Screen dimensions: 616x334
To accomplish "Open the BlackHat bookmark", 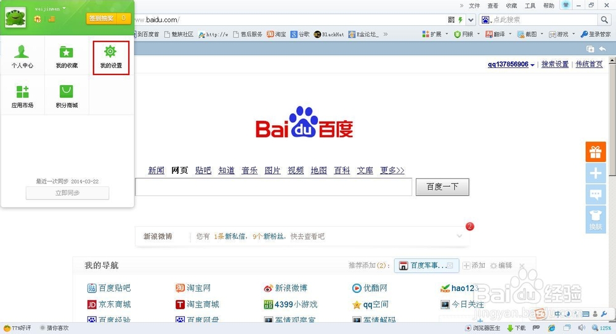I will pos(329,35).
